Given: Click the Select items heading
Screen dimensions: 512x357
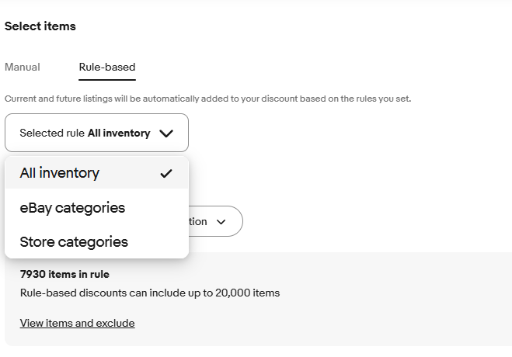Looking at the screenshot, I should point(40,26).
